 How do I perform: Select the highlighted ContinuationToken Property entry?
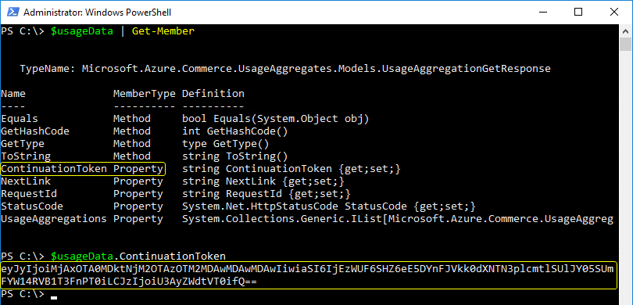pos(83,169)
